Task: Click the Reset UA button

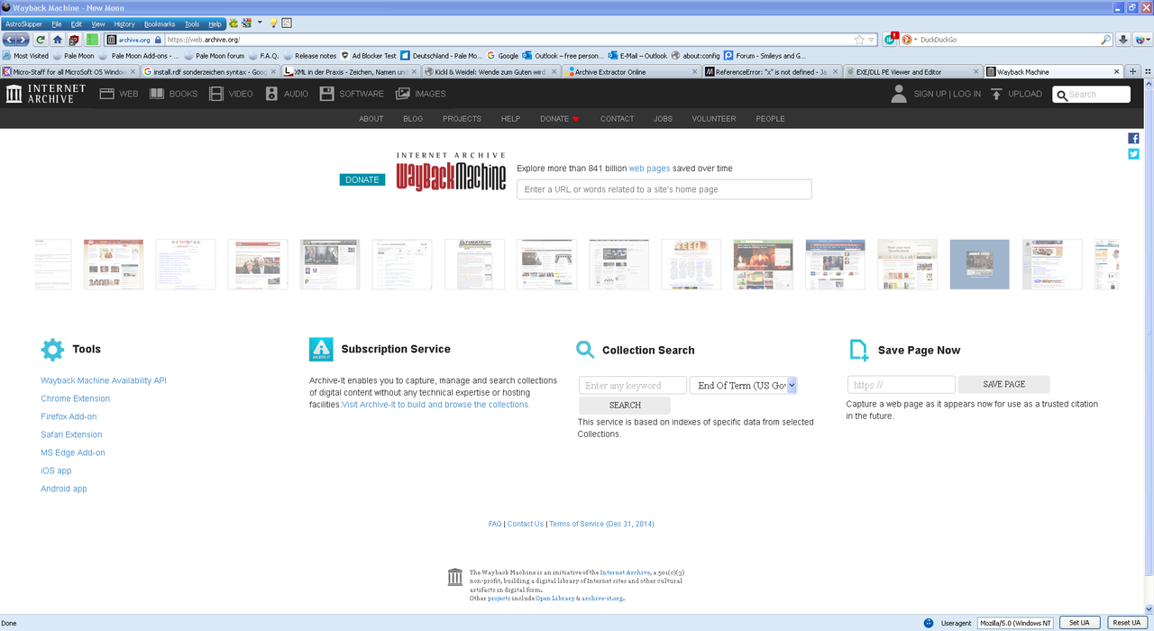Action: (x=1126, y=623)
